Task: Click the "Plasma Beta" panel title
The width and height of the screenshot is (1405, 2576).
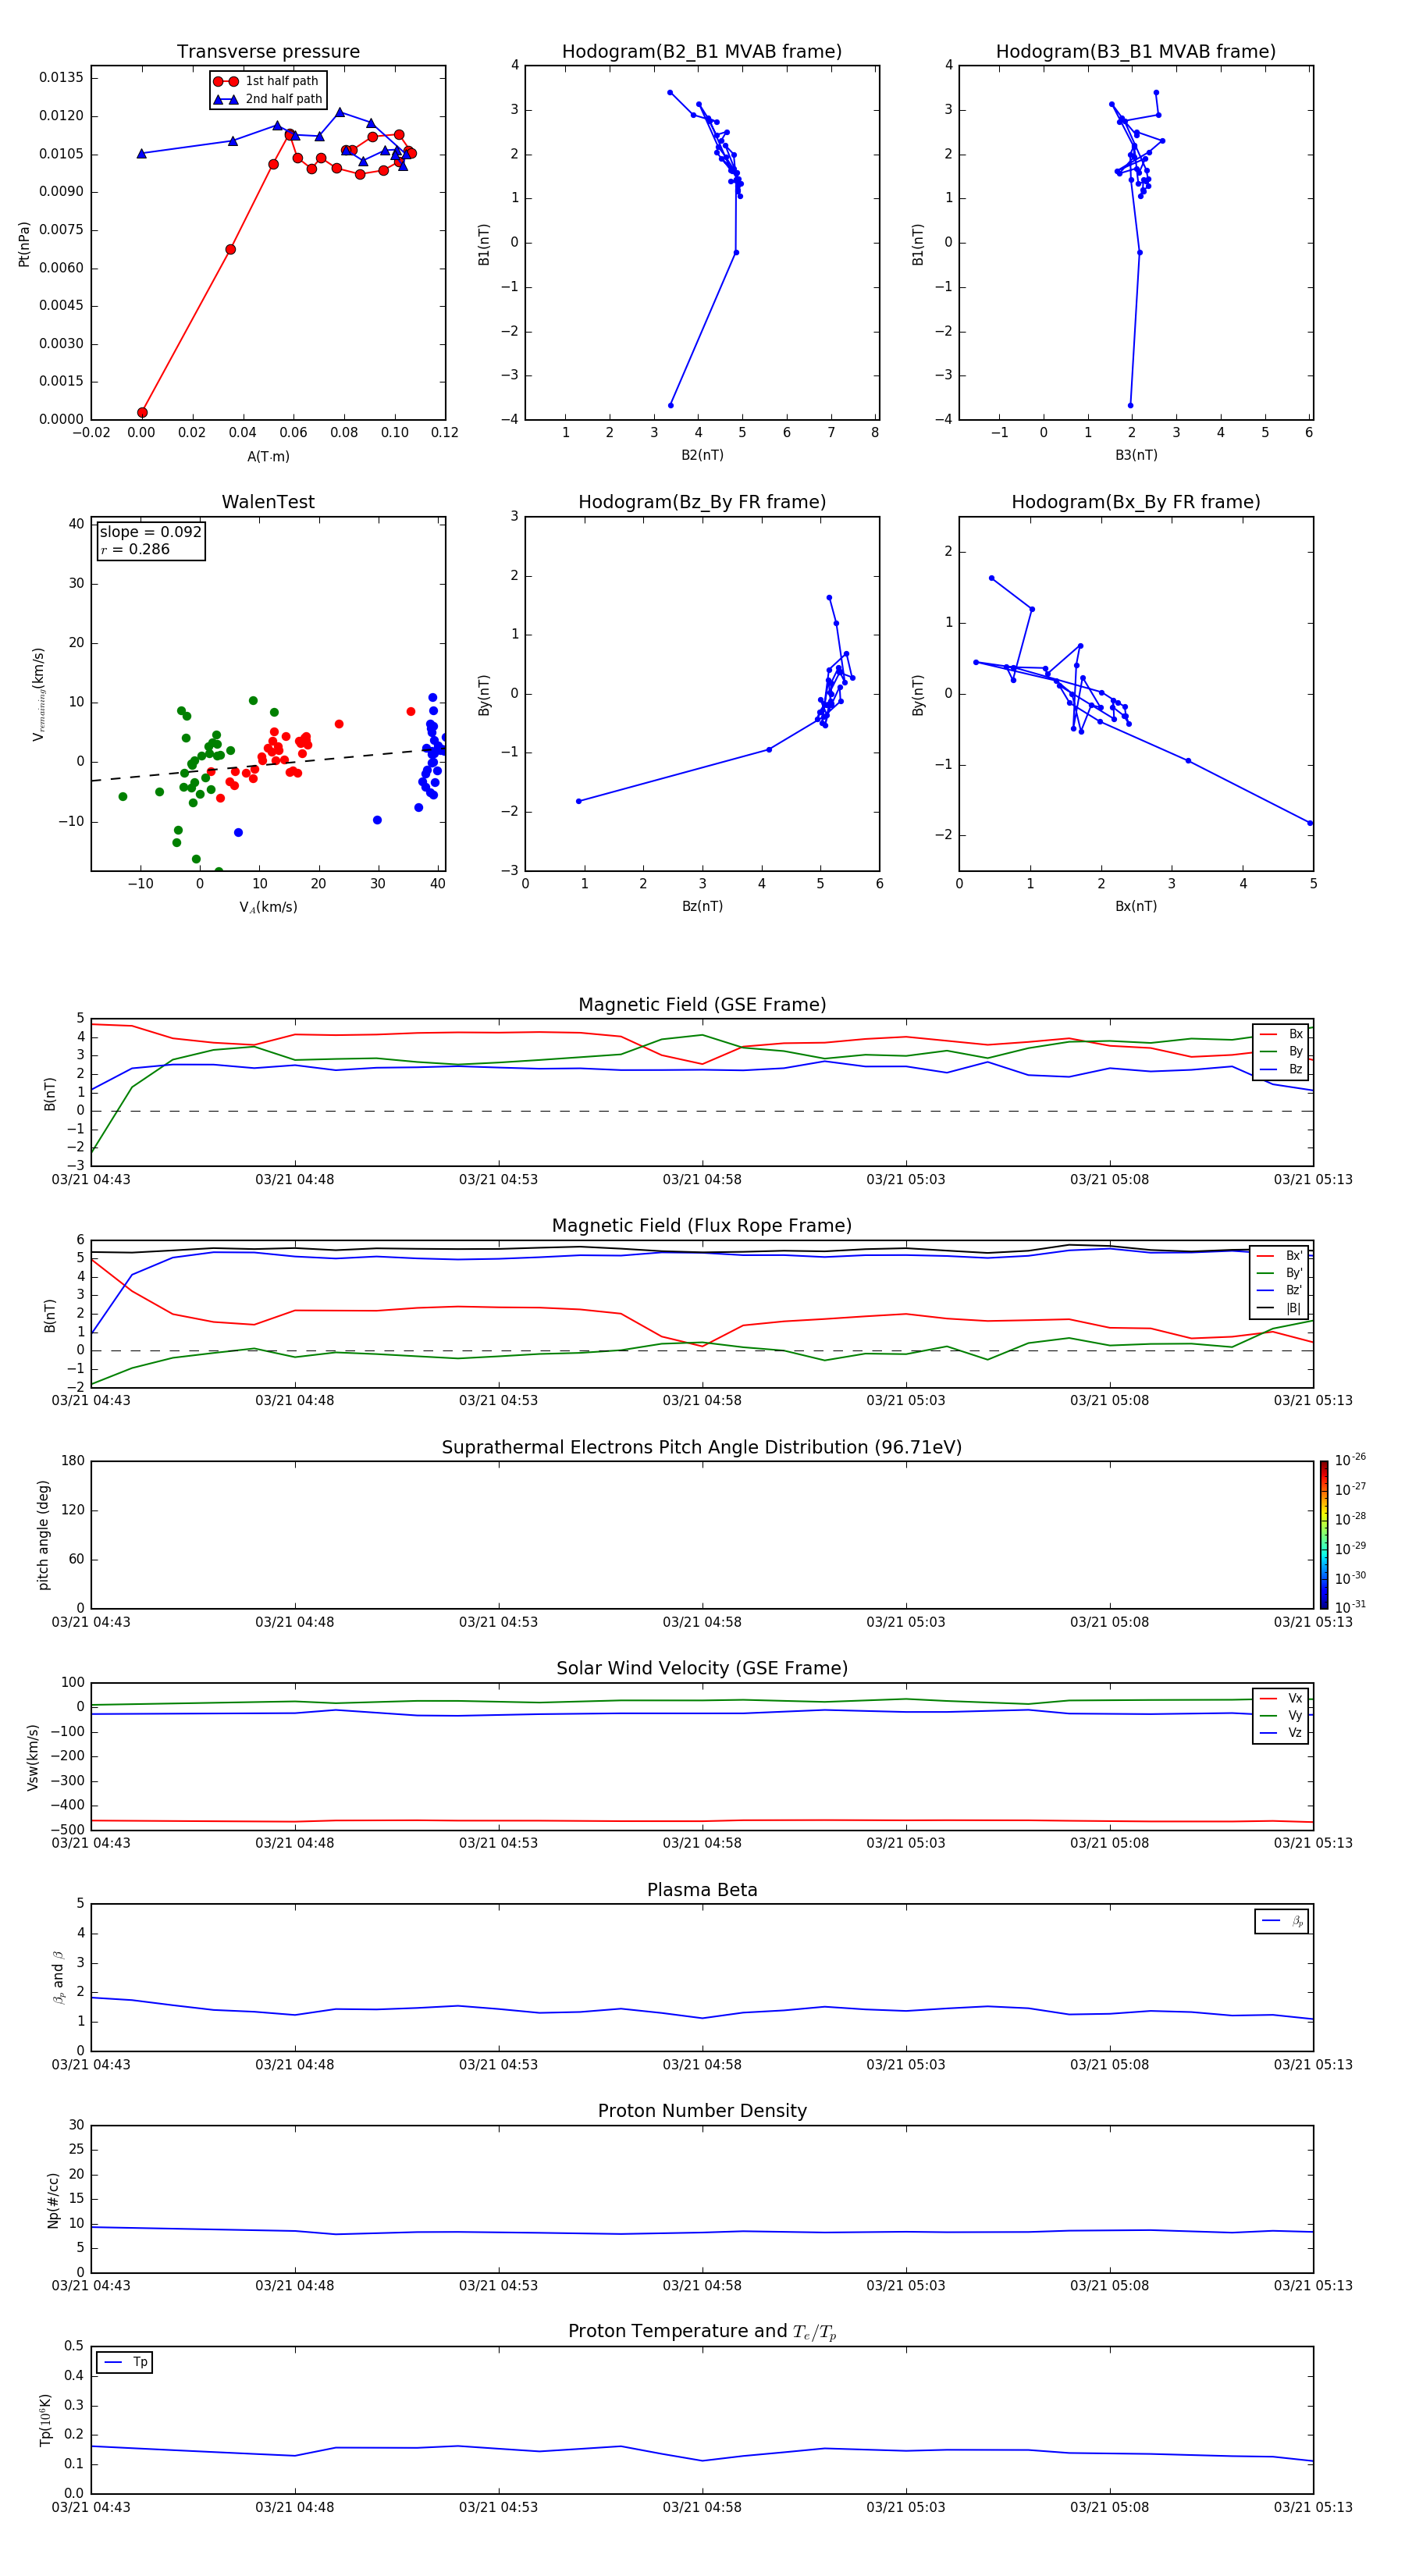Action: pos(702,1891)
